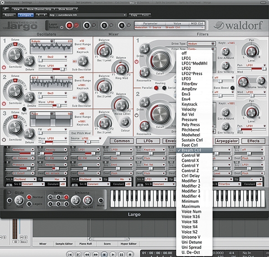Image resolution: width=269 pixels, height=257 pixels.
Task: Enable Serial filter routing
Action: [164, 88]
